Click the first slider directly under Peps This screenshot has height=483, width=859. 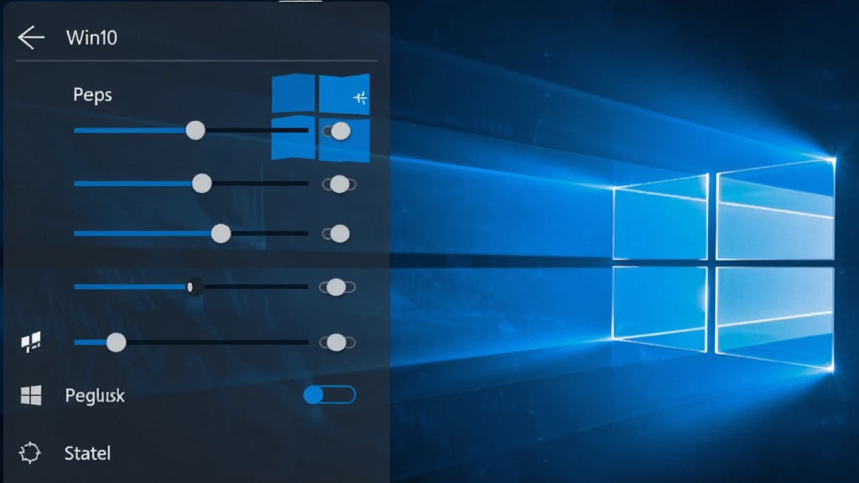(190, 130)
